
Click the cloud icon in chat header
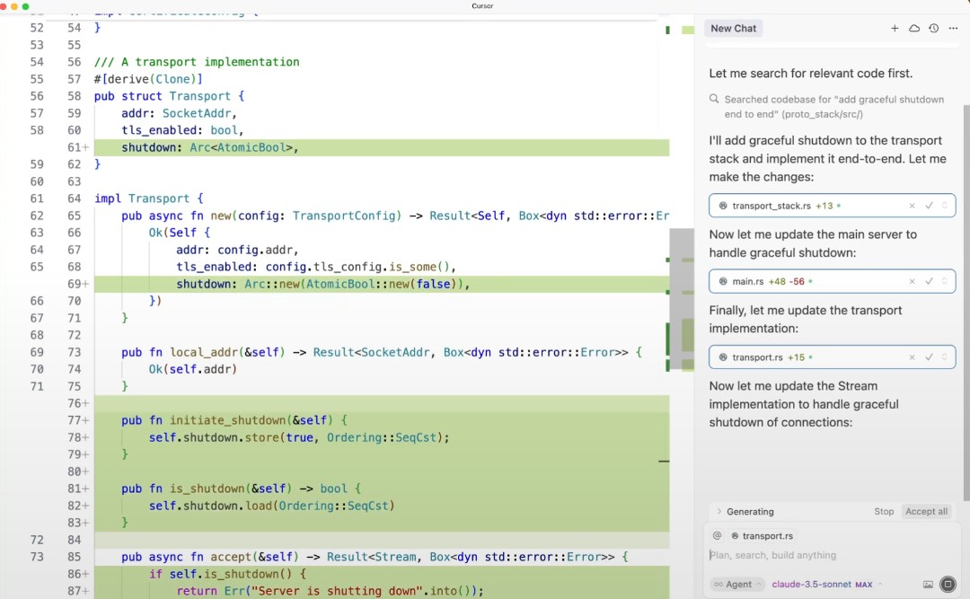pos(914,29)
